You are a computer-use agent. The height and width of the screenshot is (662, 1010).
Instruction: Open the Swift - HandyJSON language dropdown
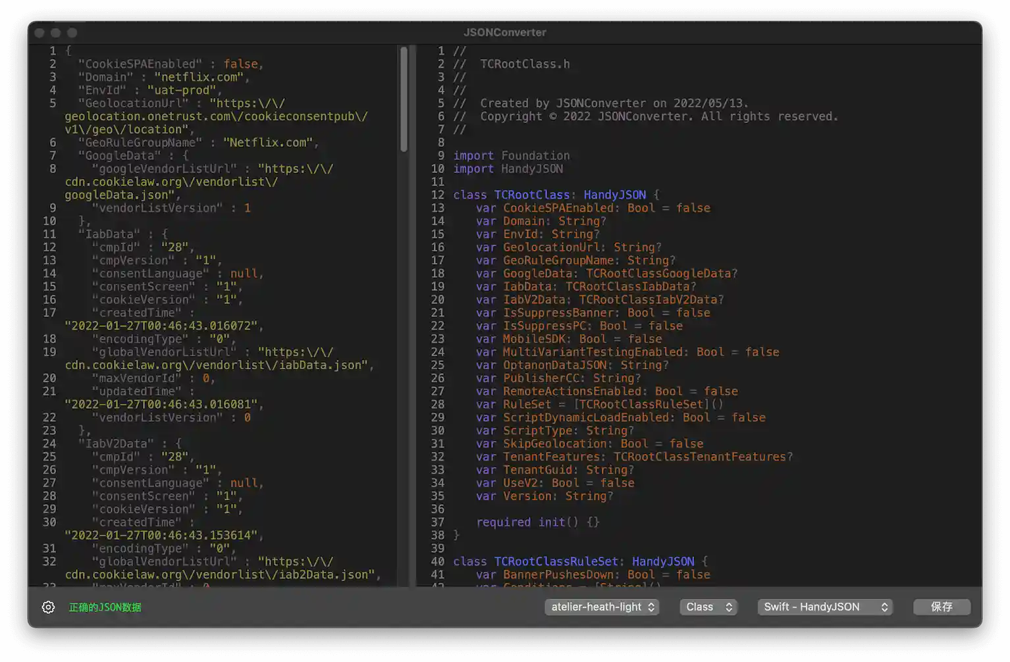coord(825,607)
